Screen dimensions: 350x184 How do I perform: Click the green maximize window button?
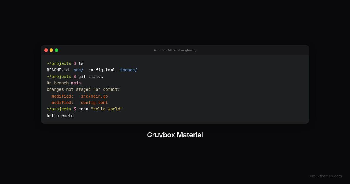point(57,50)
